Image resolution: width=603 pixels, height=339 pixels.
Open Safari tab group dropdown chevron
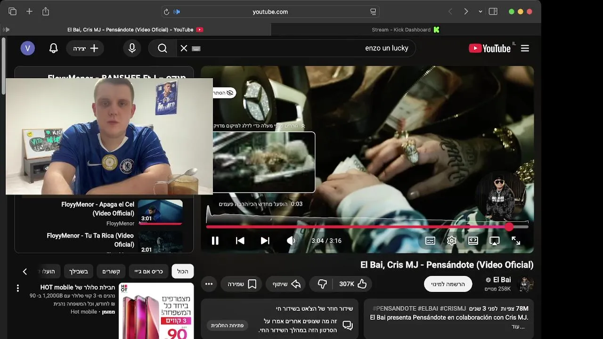pos(480,12)
